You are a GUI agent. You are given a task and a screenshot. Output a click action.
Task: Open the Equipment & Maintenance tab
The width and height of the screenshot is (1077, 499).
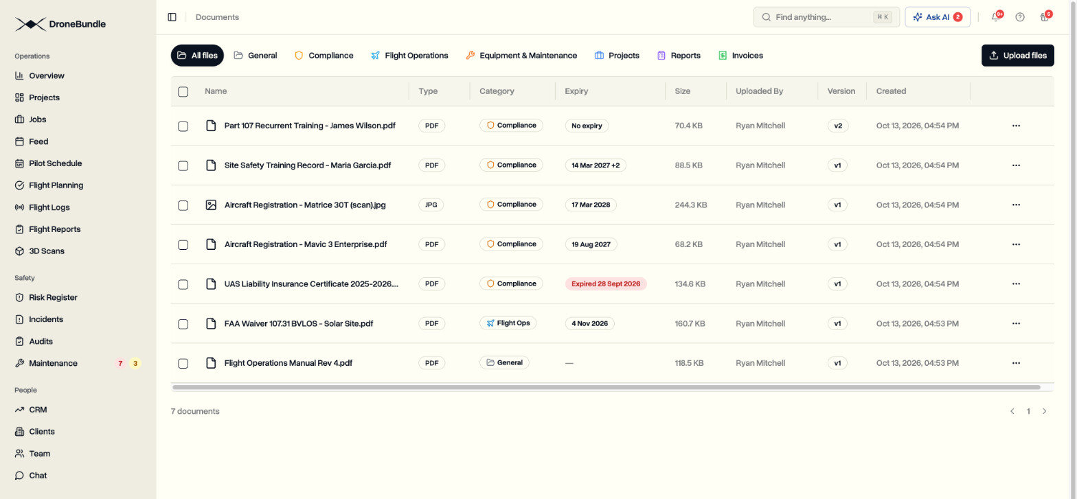click(x=521, y=56)
